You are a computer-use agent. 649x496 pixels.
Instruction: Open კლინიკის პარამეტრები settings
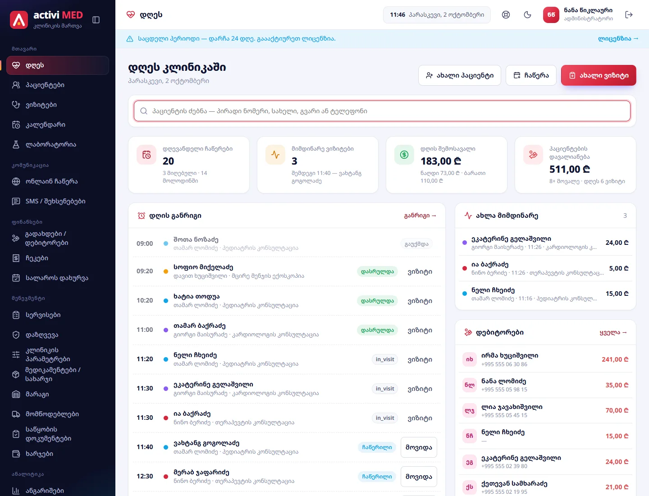(x=58, y=355)
